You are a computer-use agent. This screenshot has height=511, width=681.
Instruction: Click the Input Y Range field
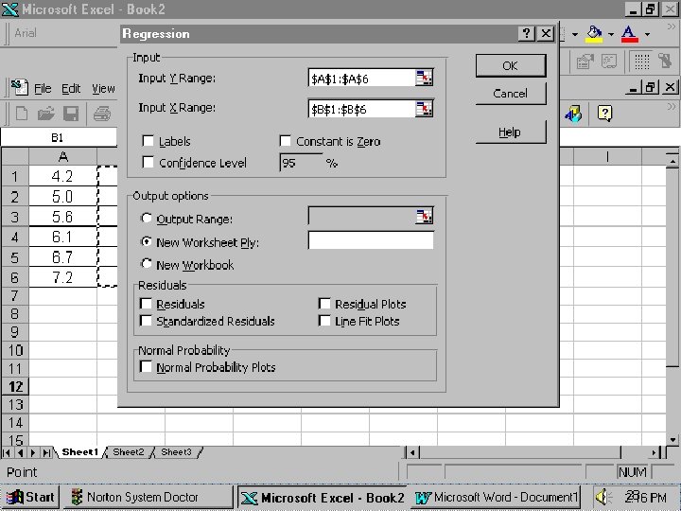click(x=361, y=79)
